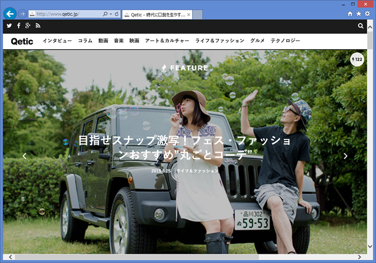Click the site search magnifier icon
This screenshot has width=376, height=263.
[x=361, y=26]
